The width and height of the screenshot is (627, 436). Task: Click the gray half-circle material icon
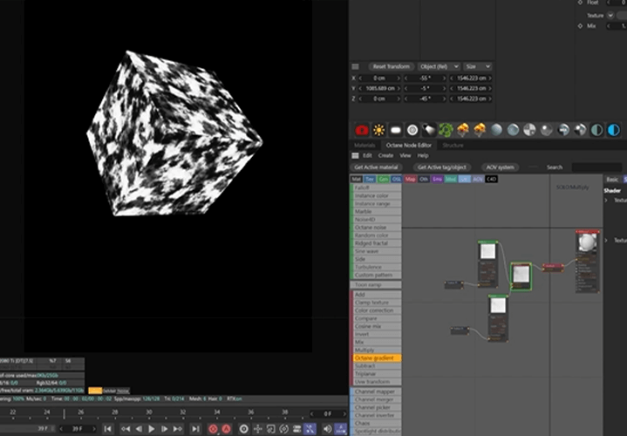click(x=597, y=130)
